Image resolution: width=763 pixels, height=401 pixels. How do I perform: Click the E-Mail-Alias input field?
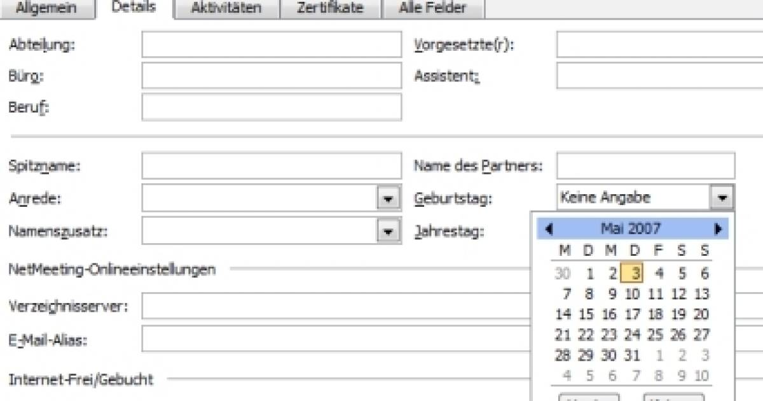click(x=335, y=339)
